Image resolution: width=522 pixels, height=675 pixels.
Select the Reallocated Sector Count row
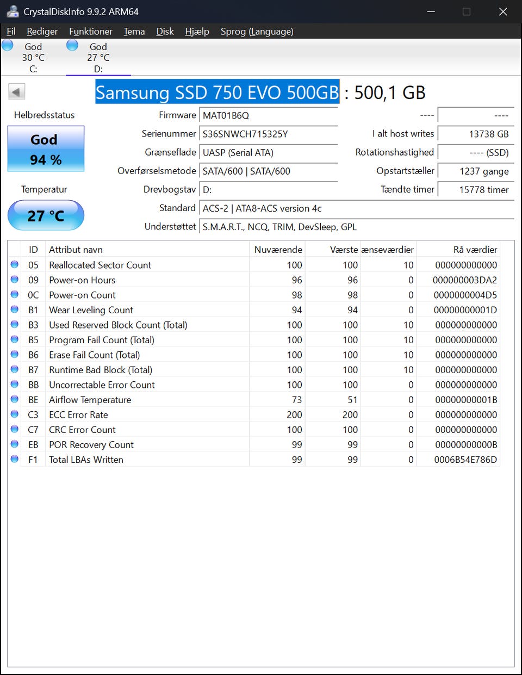[x=254, y=265]
